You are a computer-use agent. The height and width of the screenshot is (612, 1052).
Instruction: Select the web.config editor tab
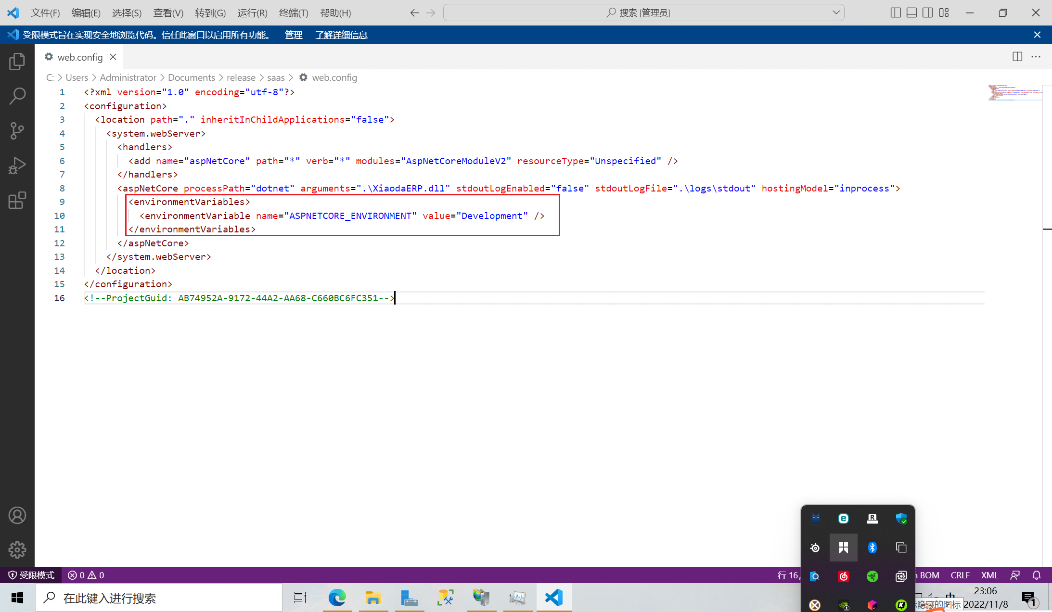click(x=80, y=57)
